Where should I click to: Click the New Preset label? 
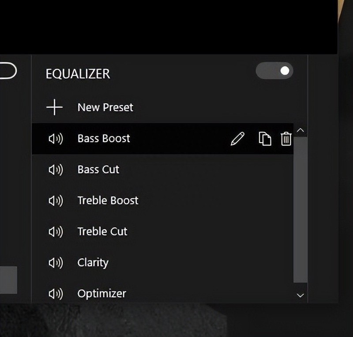click(x=105, y=107)
